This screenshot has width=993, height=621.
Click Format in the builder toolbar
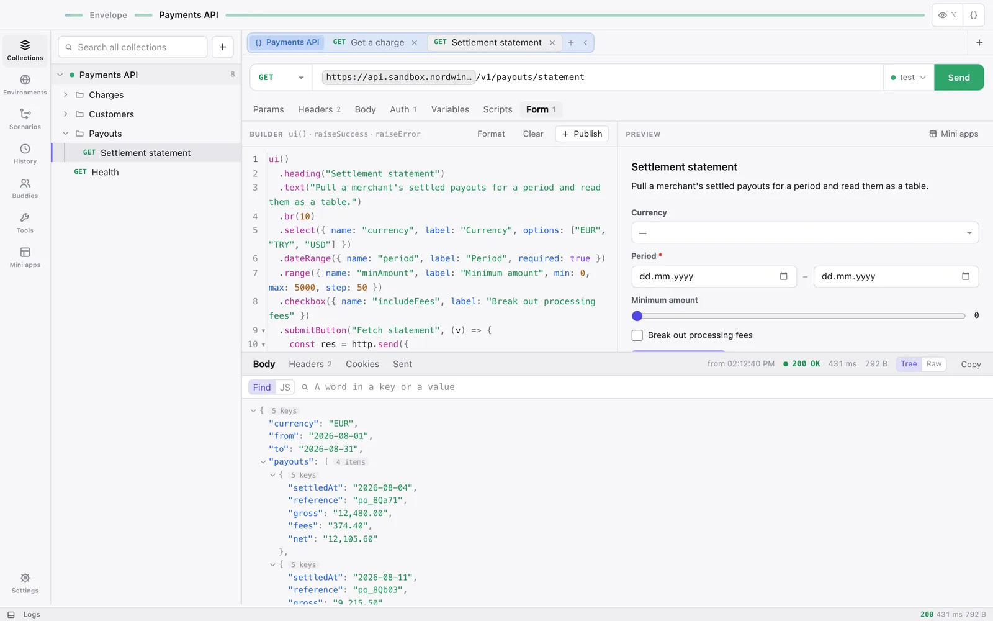point(491,134)
